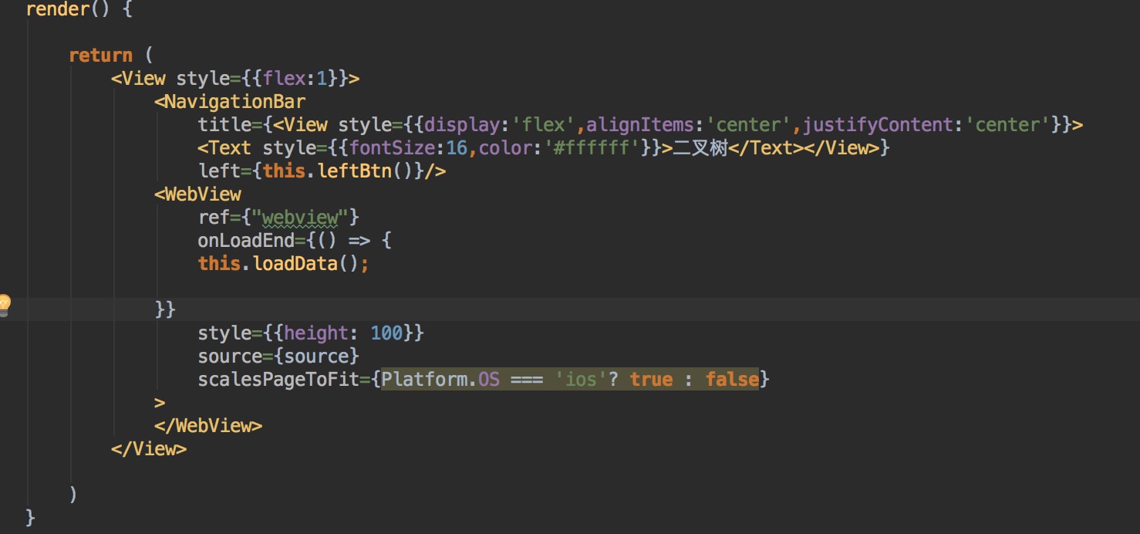Click the 'source={source}' attribute

pyautogui.click(x=278, y=357)
